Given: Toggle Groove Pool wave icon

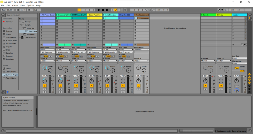Looking at the screenshot, I should (x=3, y=92).
